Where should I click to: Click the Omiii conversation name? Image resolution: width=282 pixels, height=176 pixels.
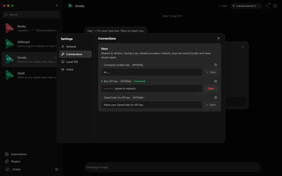[x=21, y=73]
